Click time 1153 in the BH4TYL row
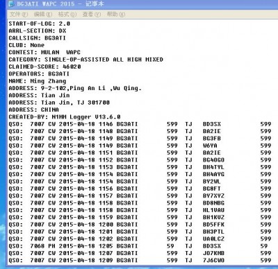This screenshot has width=278, height=269. tap(106, 167)
